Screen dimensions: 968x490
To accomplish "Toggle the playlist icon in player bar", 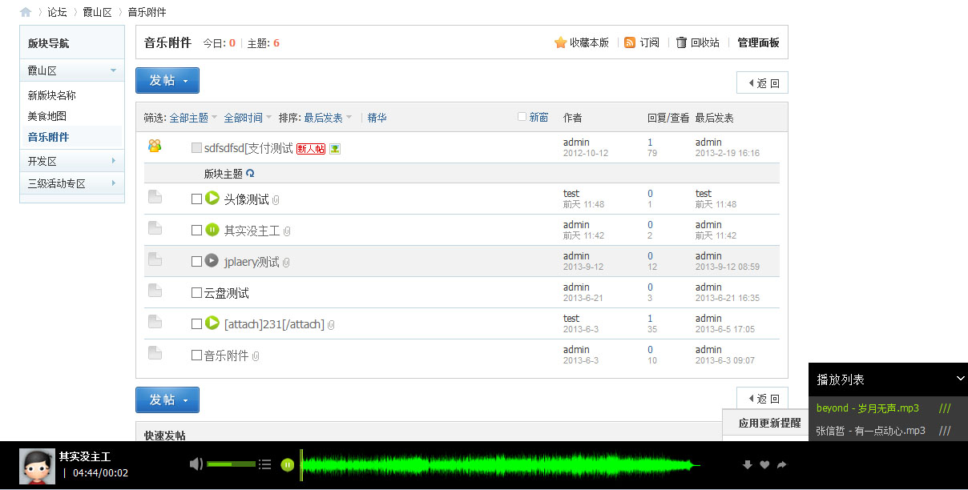I will coord(264,464).
